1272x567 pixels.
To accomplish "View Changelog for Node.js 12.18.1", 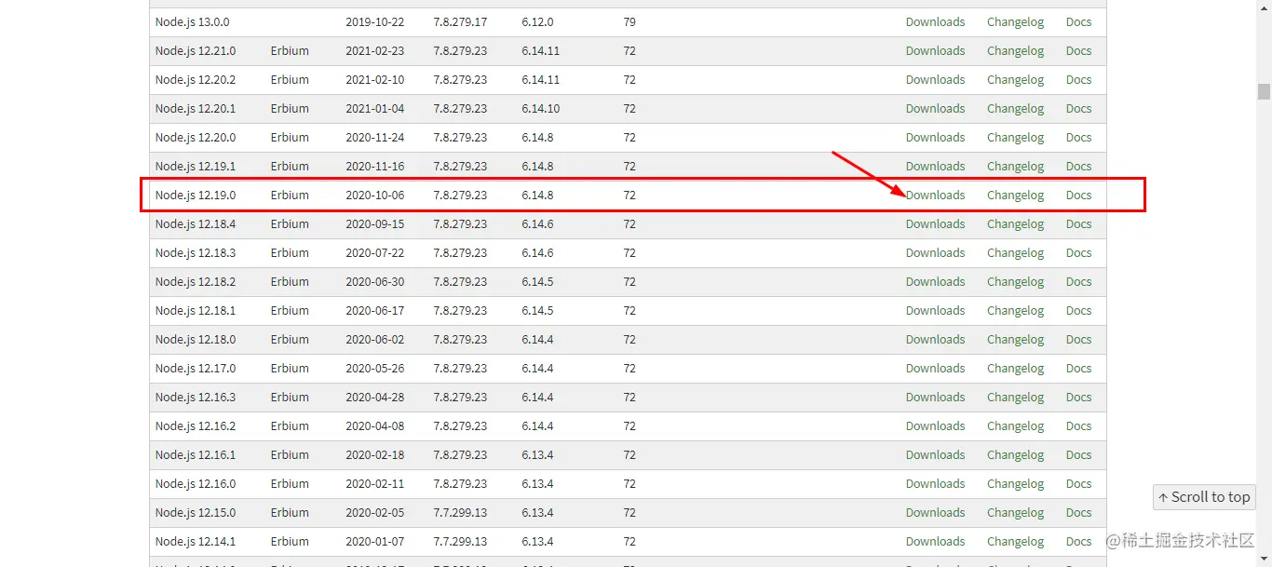I will coord(1015,311).
